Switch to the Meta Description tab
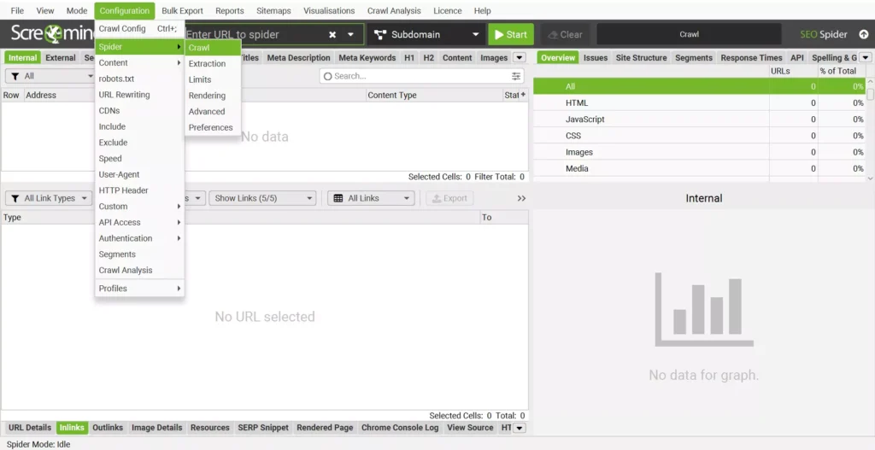Image resolution: width=875 pixels, height=450 pixels. (x=298, y=57)
